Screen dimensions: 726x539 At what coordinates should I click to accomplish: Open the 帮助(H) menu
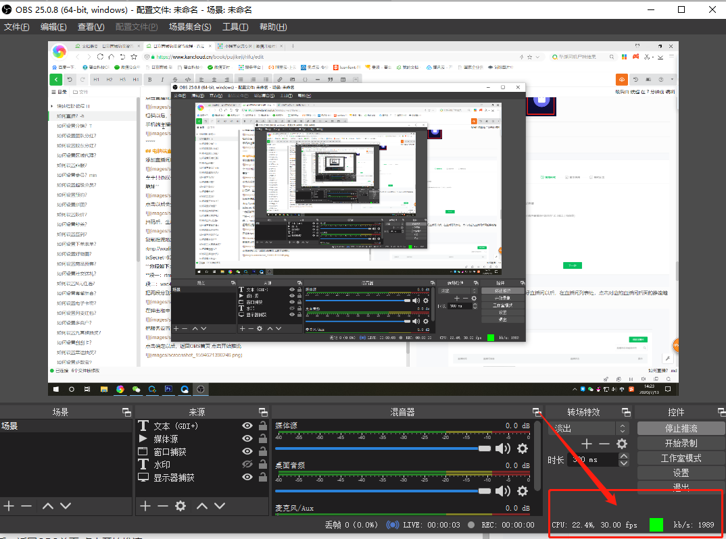click(273, 27)
